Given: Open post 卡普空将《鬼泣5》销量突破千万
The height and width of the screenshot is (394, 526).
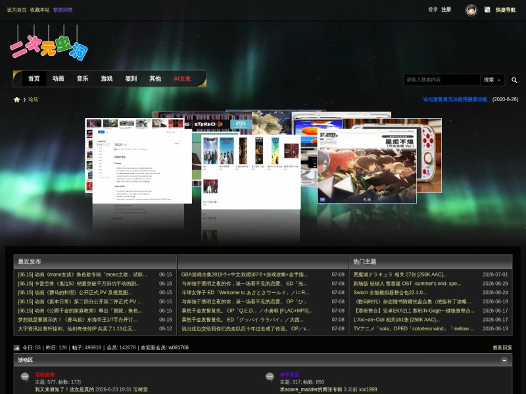Looking at the screenshot, I should (79, 284).
